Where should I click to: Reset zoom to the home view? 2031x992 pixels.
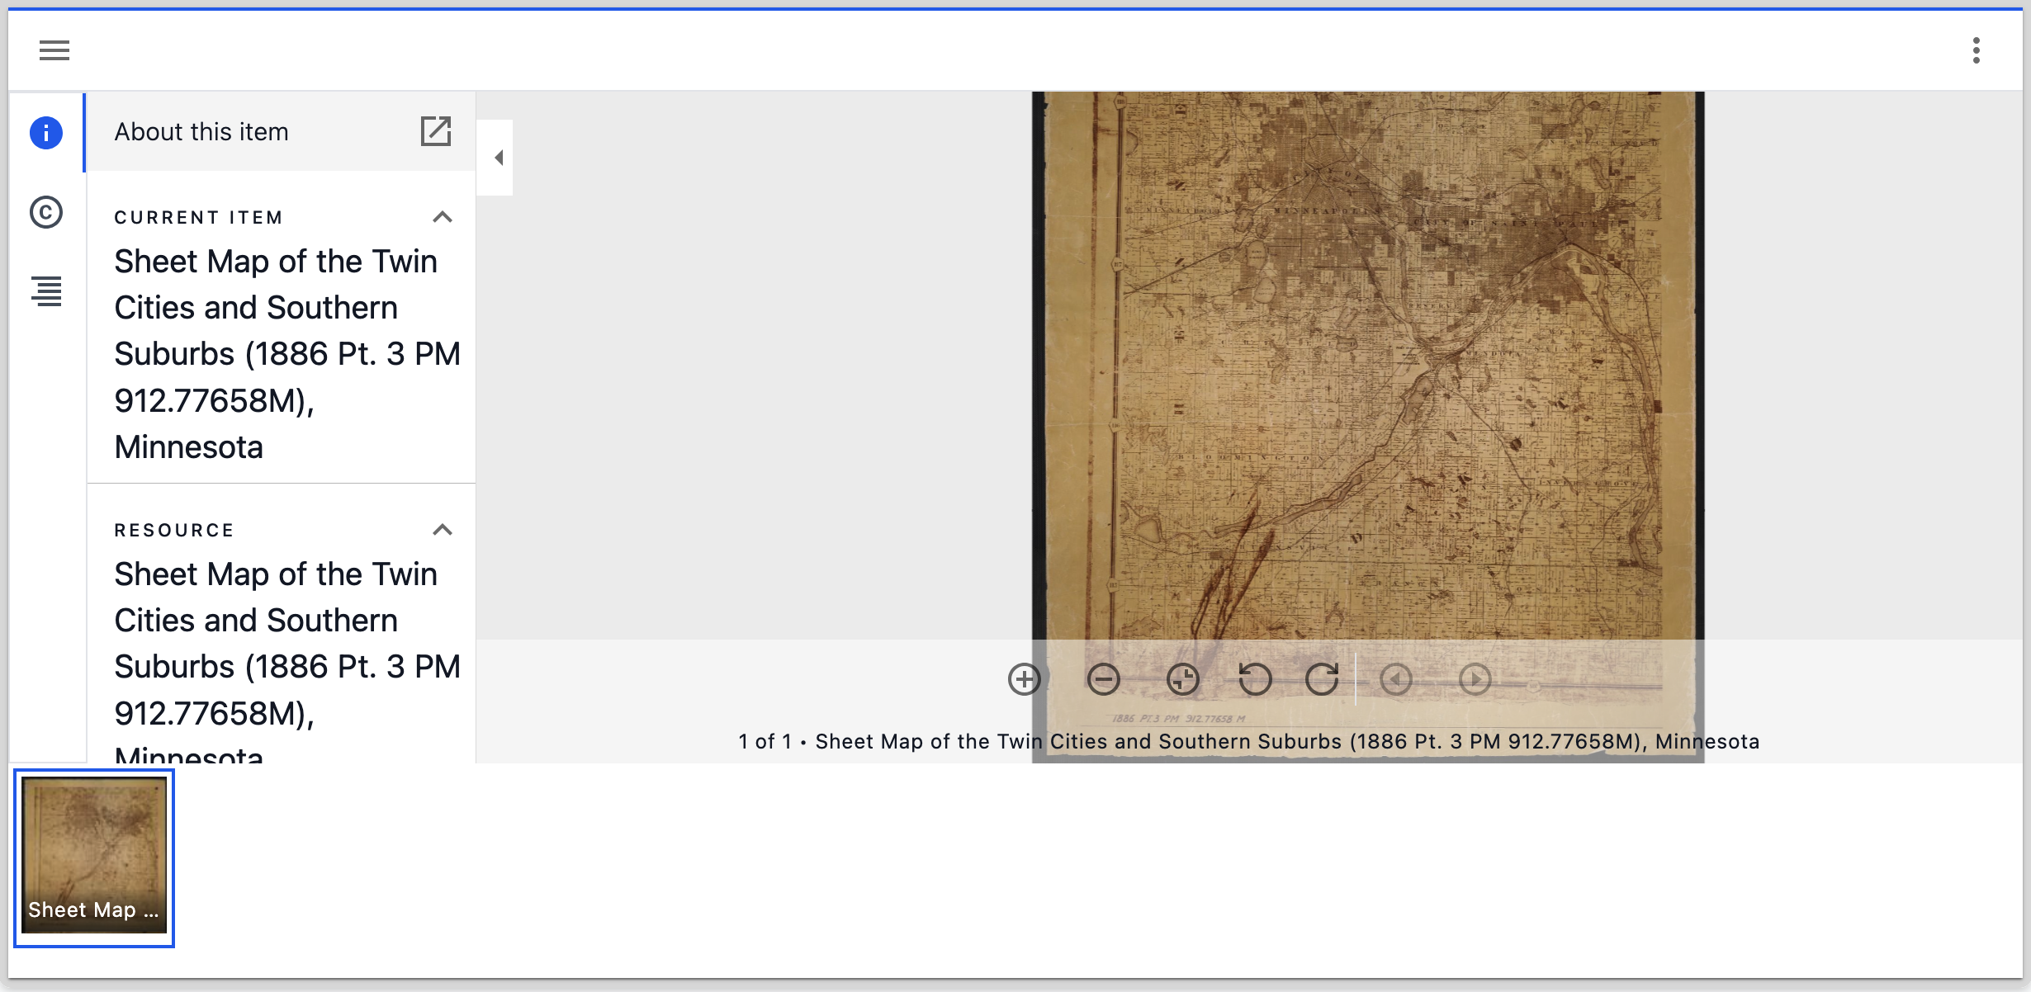[1183, 679]
